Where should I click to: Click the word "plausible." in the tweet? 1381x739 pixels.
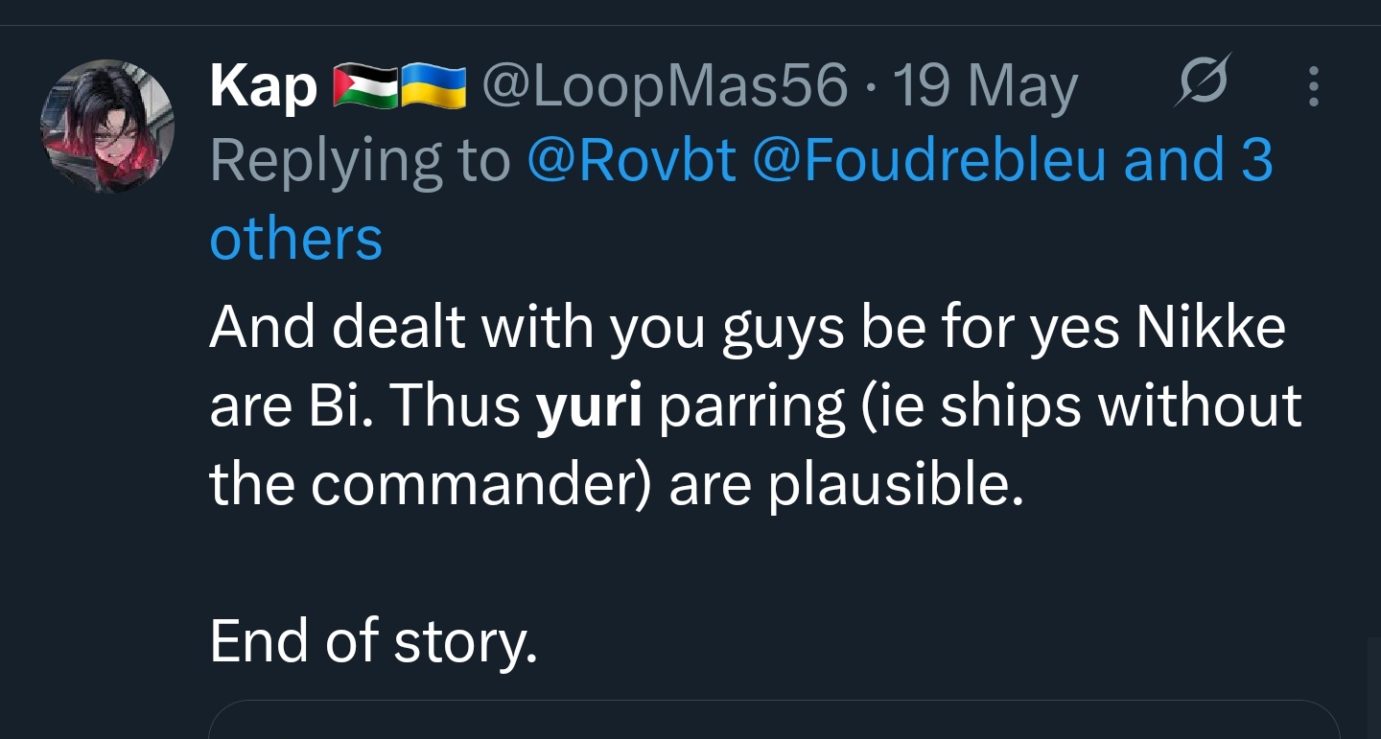(896, 485)
